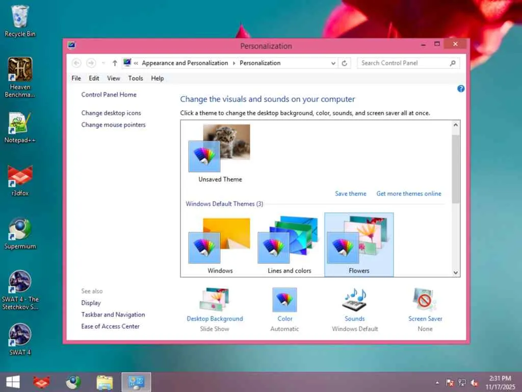Click the Forward navigation arrow

(x=91, y=63)
